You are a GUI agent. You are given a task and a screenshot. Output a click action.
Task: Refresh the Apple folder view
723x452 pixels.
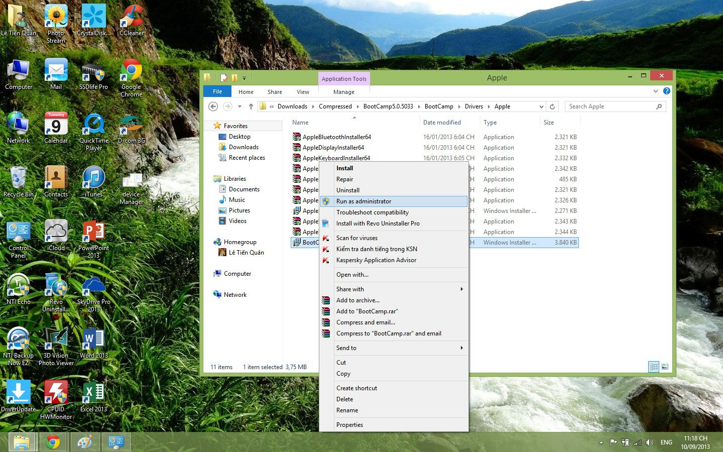(x=552, y=106)
